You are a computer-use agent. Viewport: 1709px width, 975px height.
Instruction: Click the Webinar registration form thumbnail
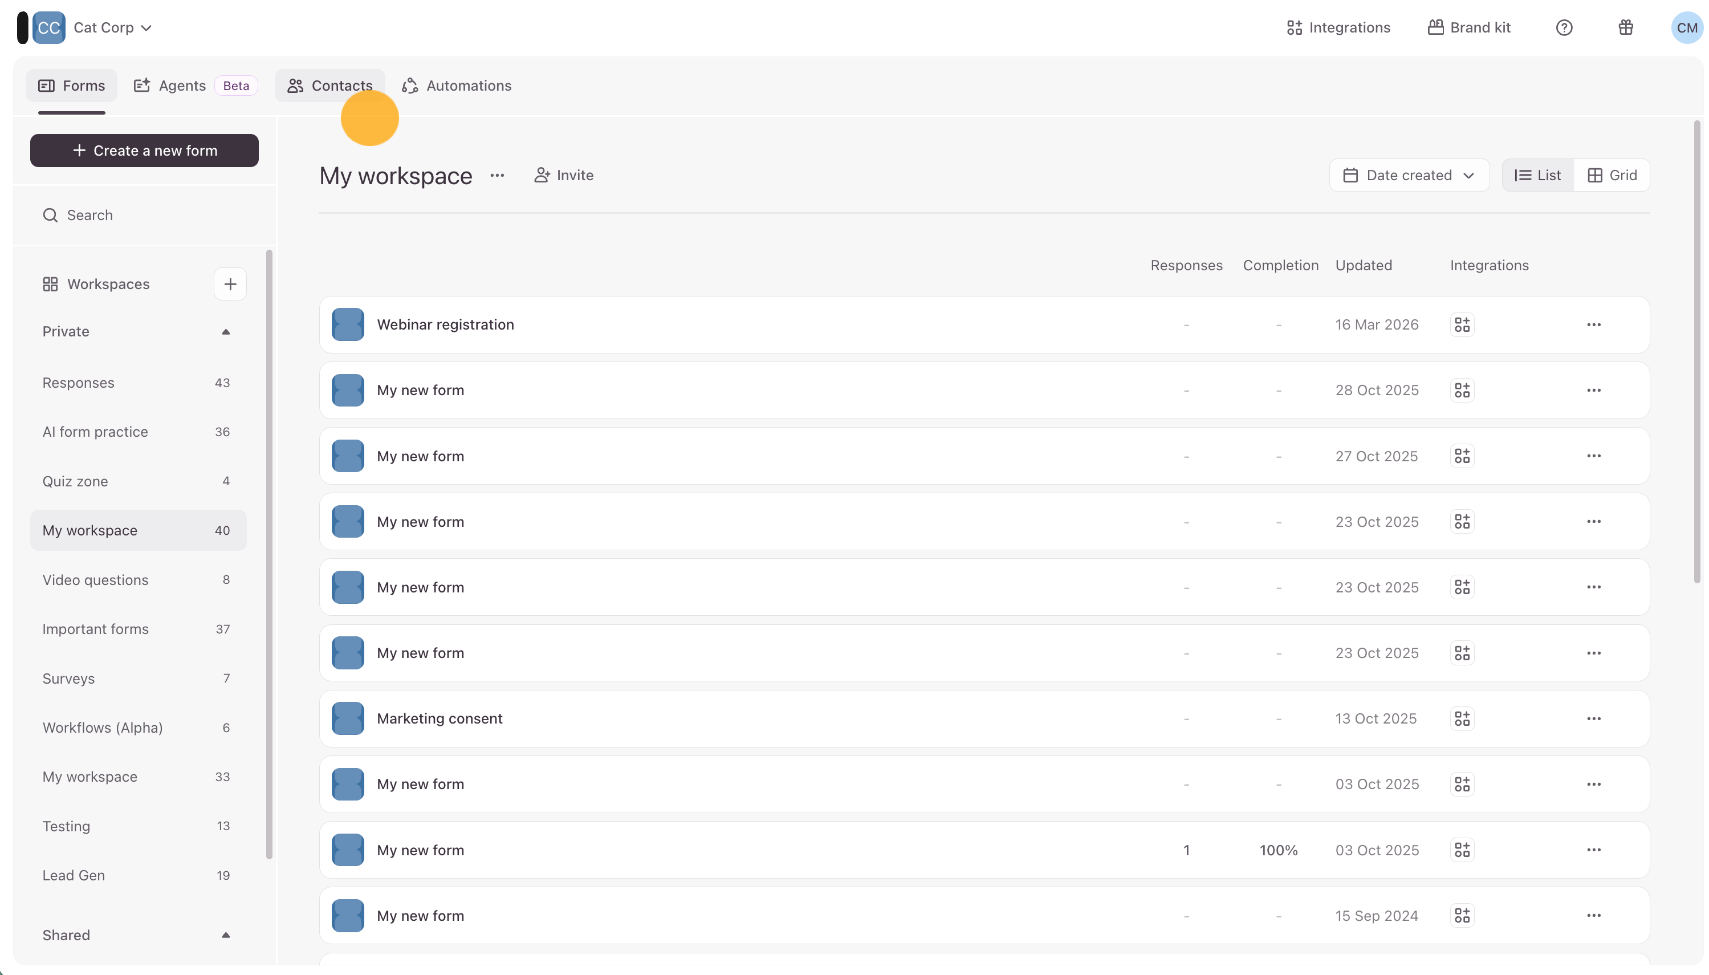347,325
